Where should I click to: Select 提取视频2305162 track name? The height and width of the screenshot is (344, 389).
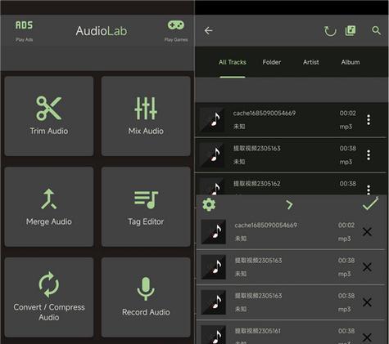click(x=256, y=184)
